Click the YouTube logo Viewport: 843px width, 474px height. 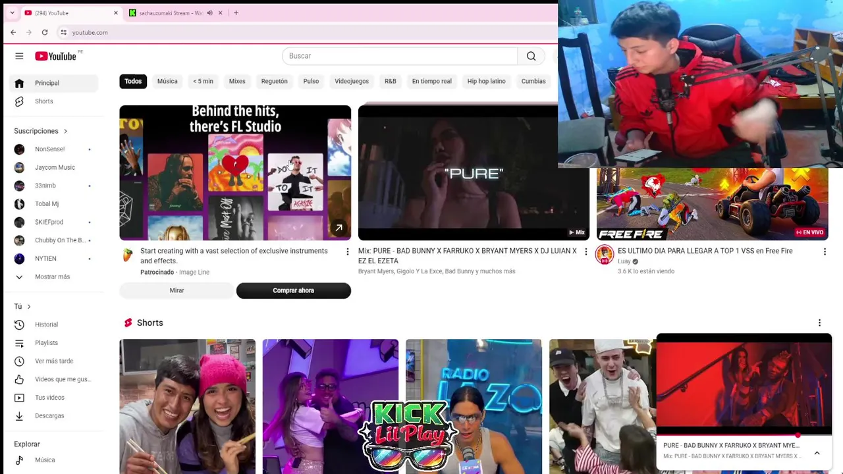(56, 56)
